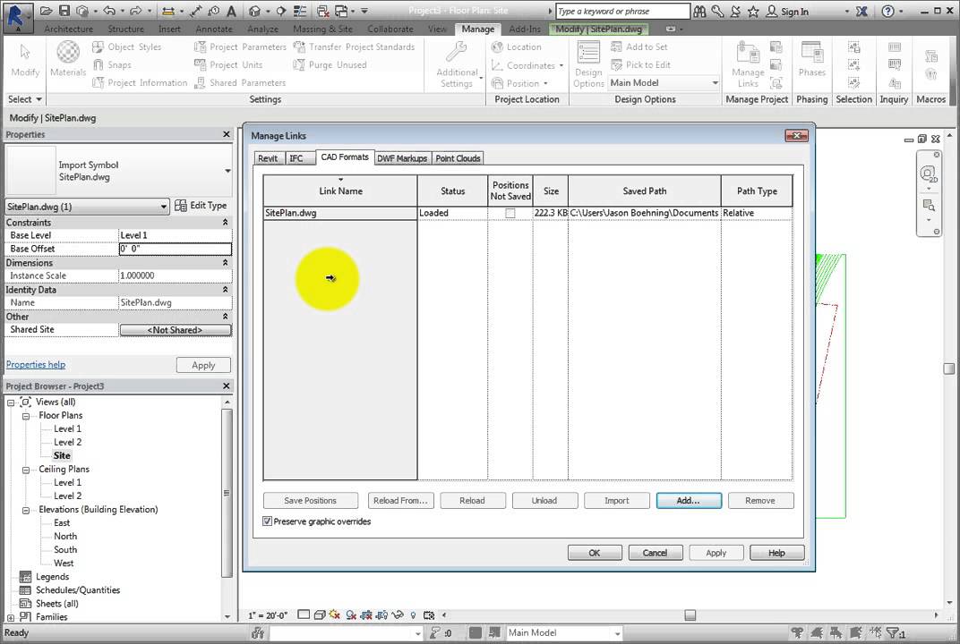The height and width of the screenshot is (644, 960).
Task: Click OK in Manage Links dialog
Action: tap(595, 553)
